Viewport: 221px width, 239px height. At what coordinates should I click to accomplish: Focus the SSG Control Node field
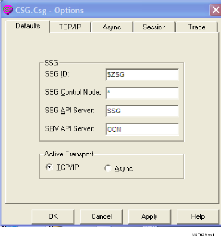click(x=142, y=93)
